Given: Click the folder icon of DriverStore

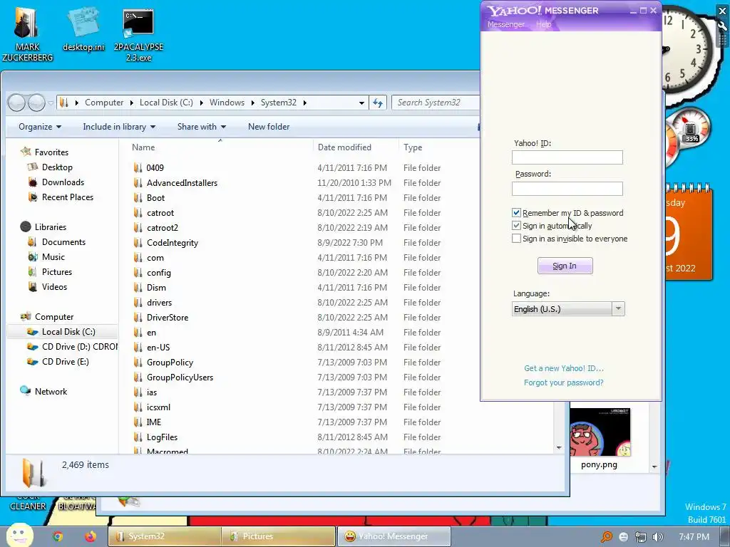Looking at the screenshot, I should pyautogui.click(x=138, y=317).
